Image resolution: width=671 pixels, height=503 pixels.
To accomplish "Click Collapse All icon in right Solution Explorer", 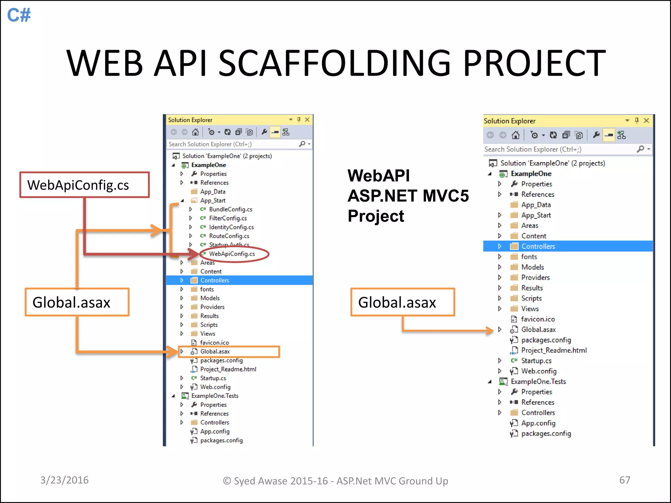I will pyautogui.click(x=566, y=135).
